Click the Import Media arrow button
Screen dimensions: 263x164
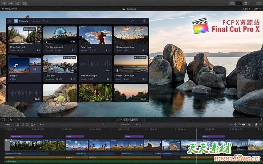(4, 3)
